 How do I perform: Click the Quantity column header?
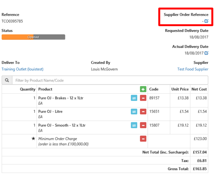tap(28, 89)
